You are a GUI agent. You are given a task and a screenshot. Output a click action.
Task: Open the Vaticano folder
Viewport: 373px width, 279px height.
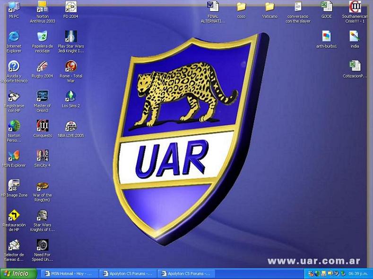(270, 9)
